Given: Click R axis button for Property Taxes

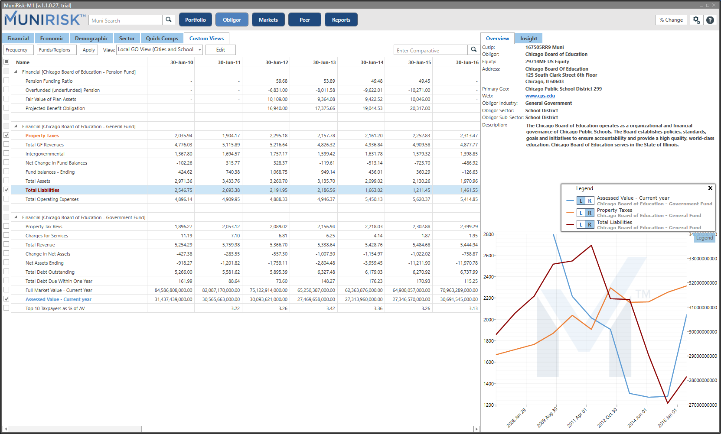Looking at the screenshot, I should click(x=590, y=213).
